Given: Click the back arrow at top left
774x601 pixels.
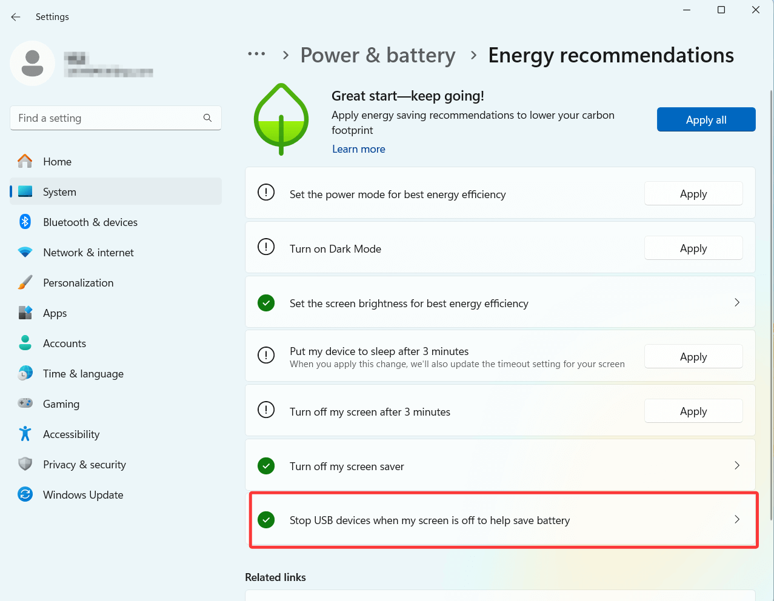Looking at the screenshot, I should pyautogui.click(x=15, y=17).
